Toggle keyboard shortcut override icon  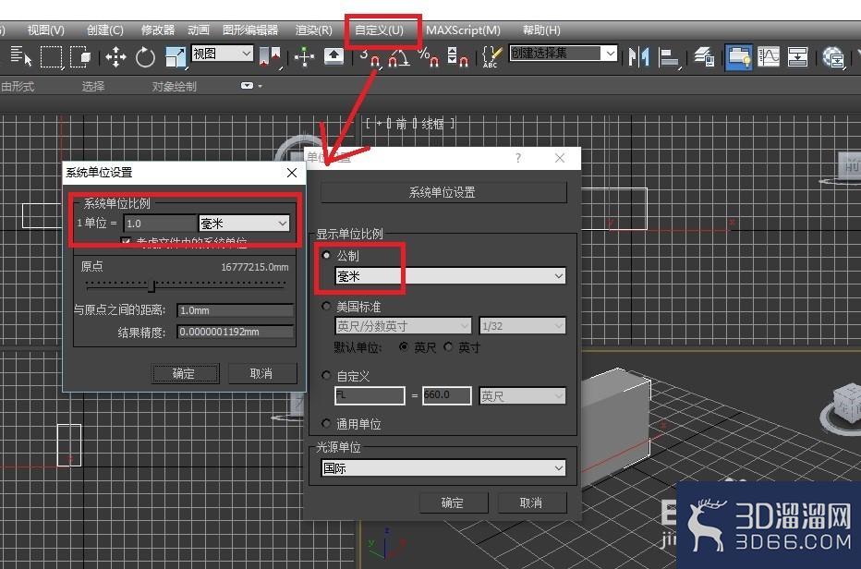click(x=333, y=56)
